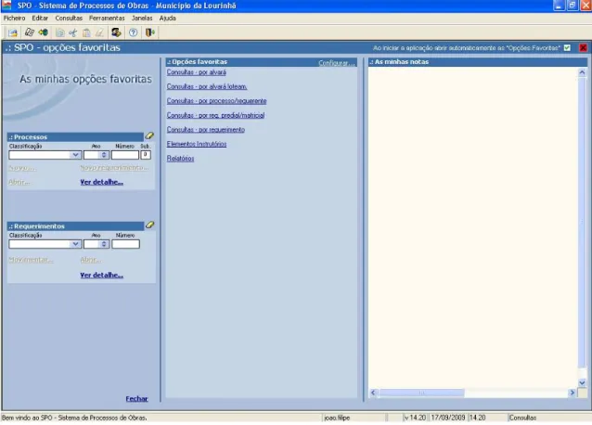Image resolution: width=592 pixels, height=425 pixels.
Task: Clear the Requerimentos fields with eraser icon
Action: (x=149, y=225)
